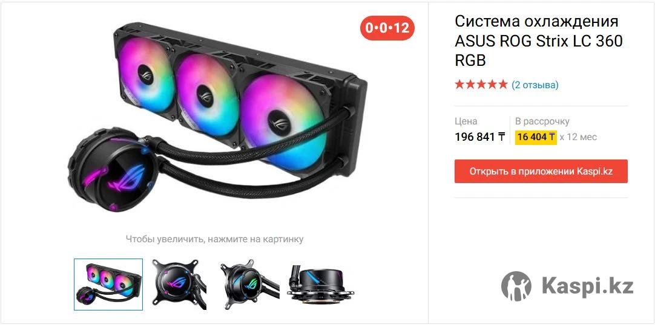Click the Kaspi.kz round logo icon
This screenshot has width=655, height=325.
(x=516, y=286)
